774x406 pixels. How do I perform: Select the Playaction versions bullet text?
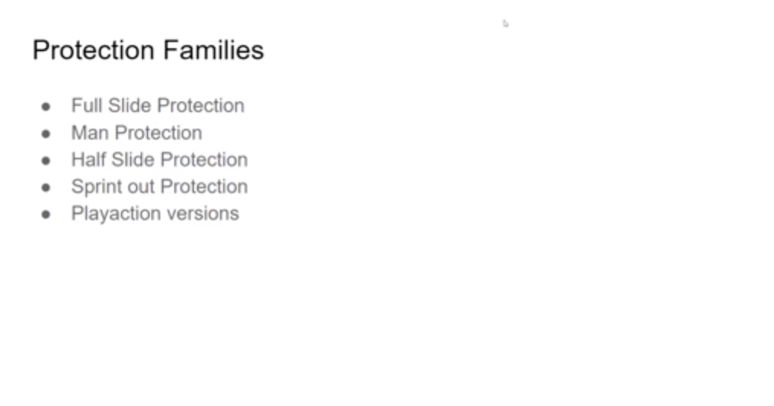pos(155,214)
